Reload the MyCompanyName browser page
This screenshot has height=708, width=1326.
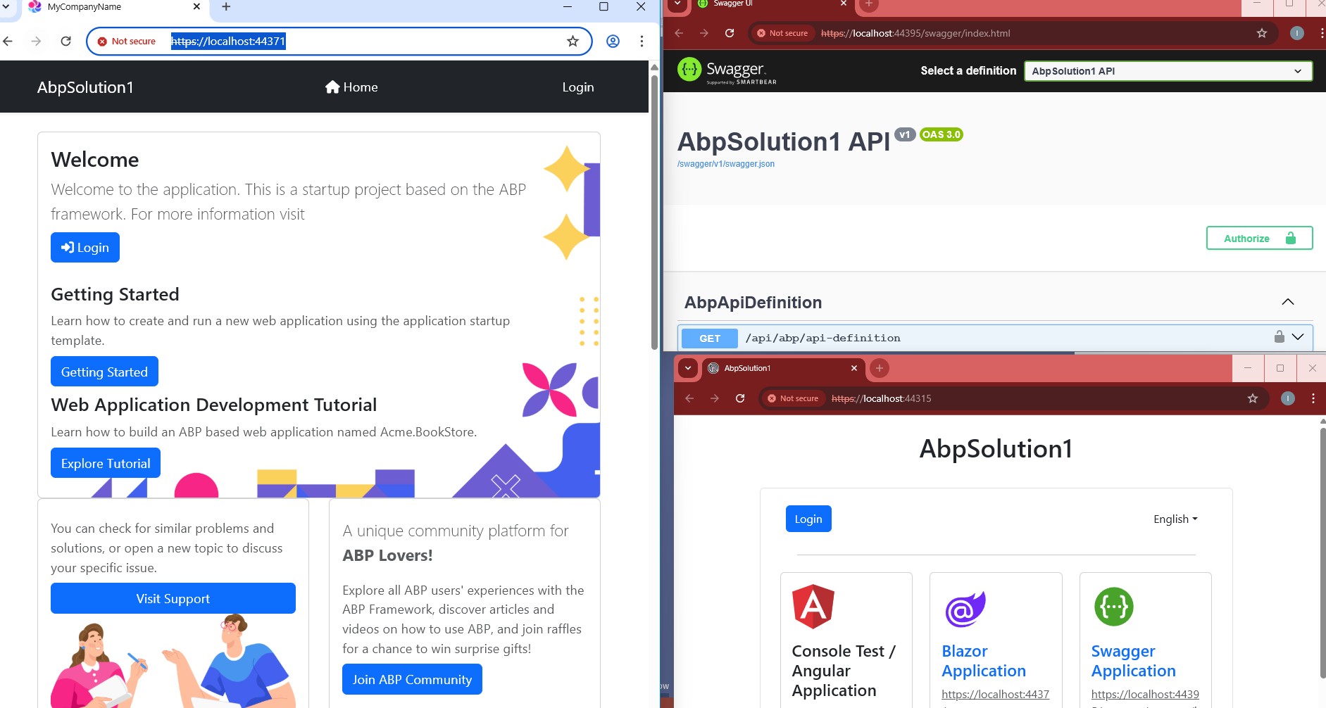[66, 41]
